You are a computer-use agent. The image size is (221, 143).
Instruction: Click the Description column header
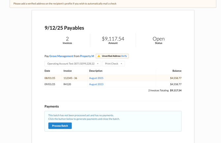tap(96, 71)
